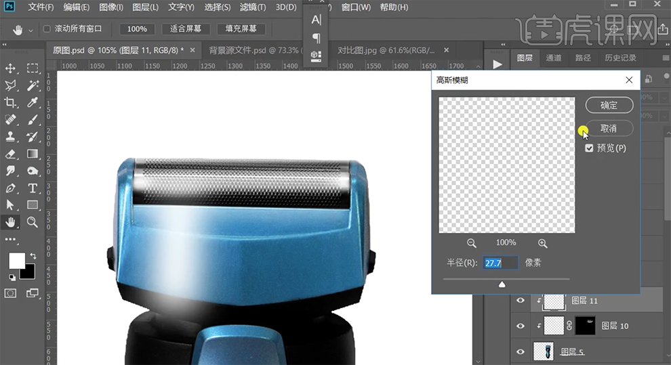Expand the extra tools three-dot menu

tap(11, 239)
